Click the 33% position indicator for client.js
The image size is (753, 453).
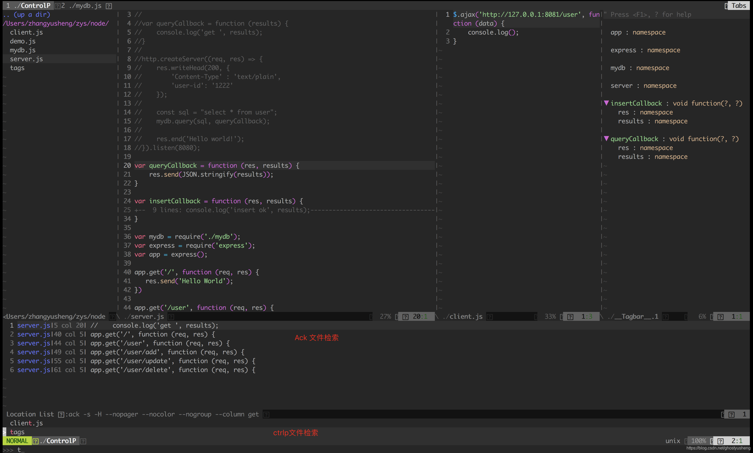(550, 316)
